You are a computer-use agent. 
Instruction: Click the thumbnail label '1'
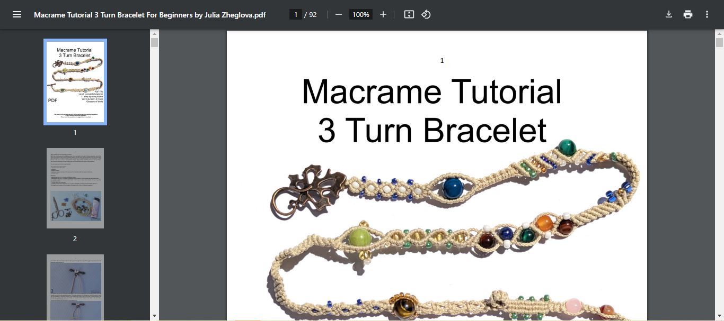click(75, 132)
